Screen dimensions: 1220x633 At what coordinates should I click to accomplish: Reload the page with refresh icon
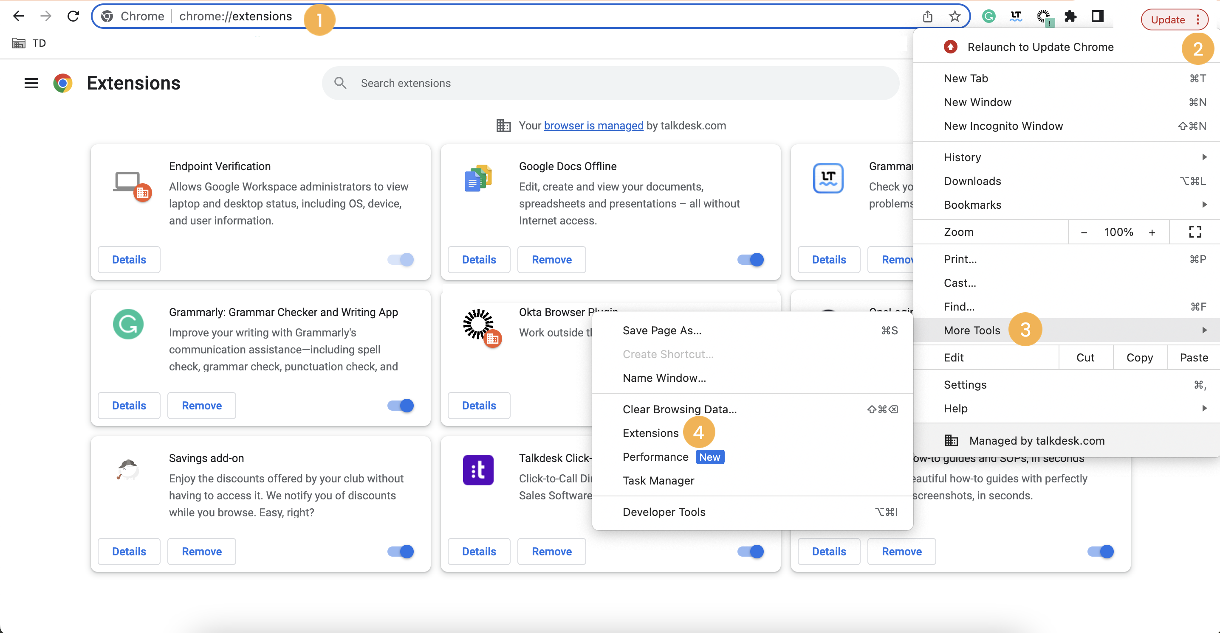pos(73,16)
